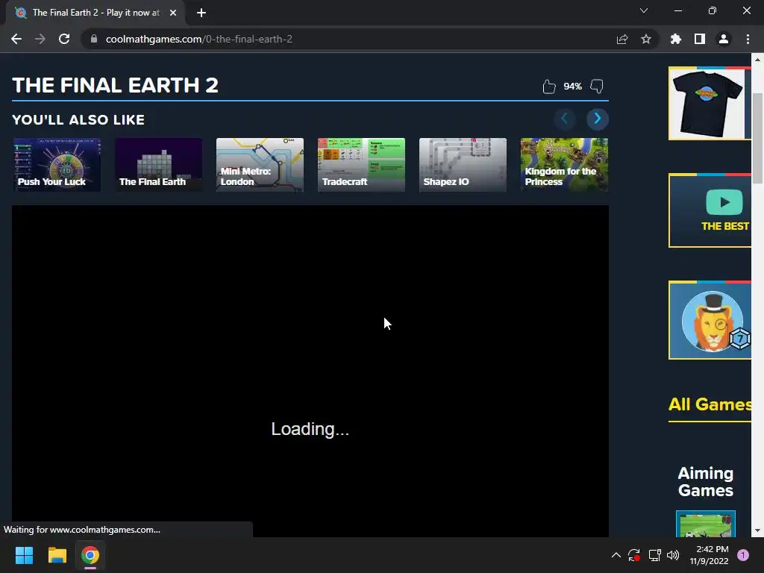Show previous suggested games with left arrow
Image resolution: width=764 pixels, height=573 pixels.
coord(565,119)
